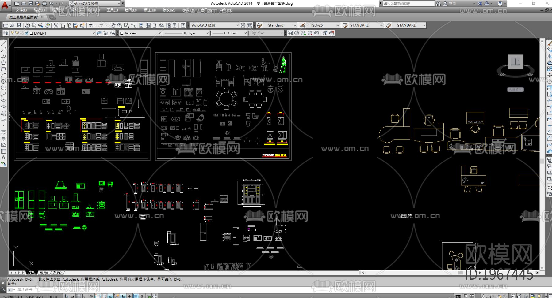The image size is (552, 298).
Task: Click the Undo arrow in standard toolbar
Action: pos(91,25)
